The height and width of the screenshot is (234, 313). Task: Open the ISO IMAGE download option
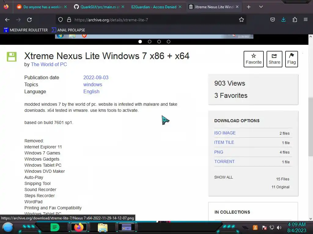click(x=225, y=133)
